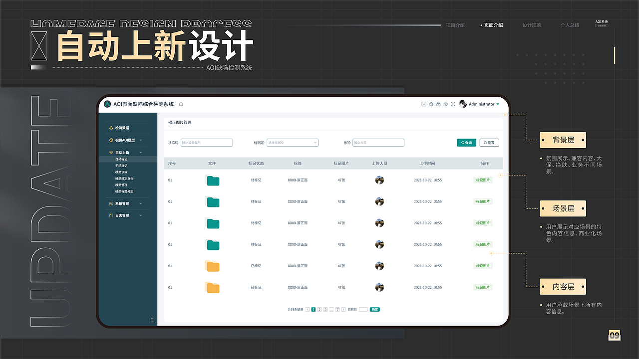This screenshot has width=639, height=359.
Task: Click 标记图片 button in the first table row
Action: coord(483,180)
